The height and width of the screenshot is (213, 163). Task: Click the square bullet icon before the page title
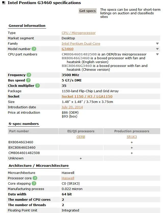point(4,3)
